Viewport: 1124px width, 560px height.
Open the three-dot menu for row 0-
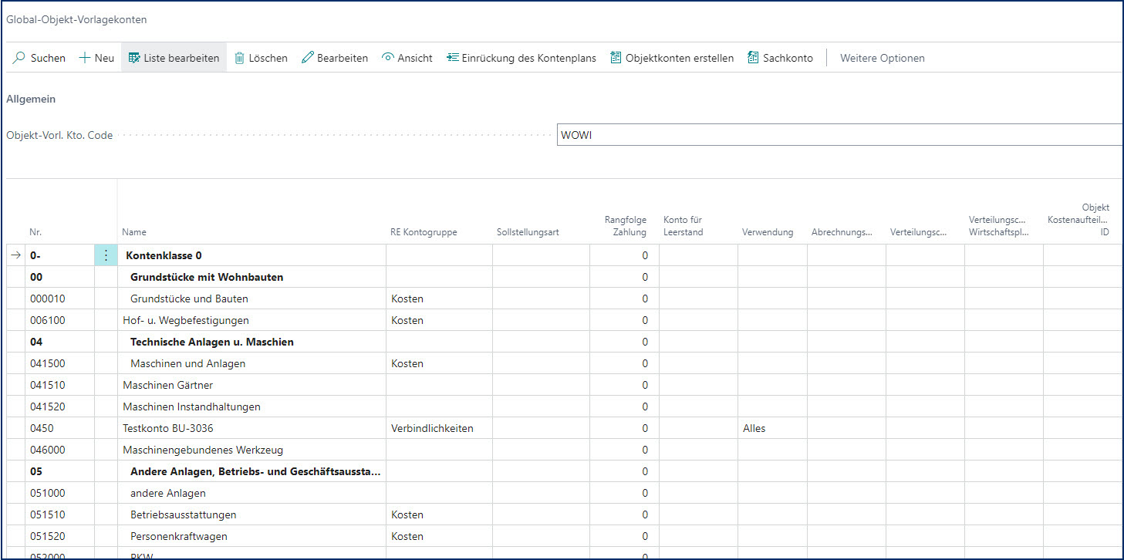(x=106, y=255)
